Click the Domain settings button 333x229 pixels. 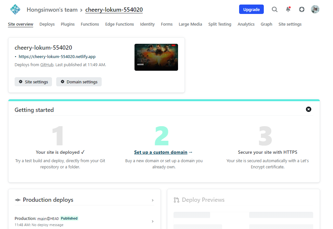tap(79, 82)
